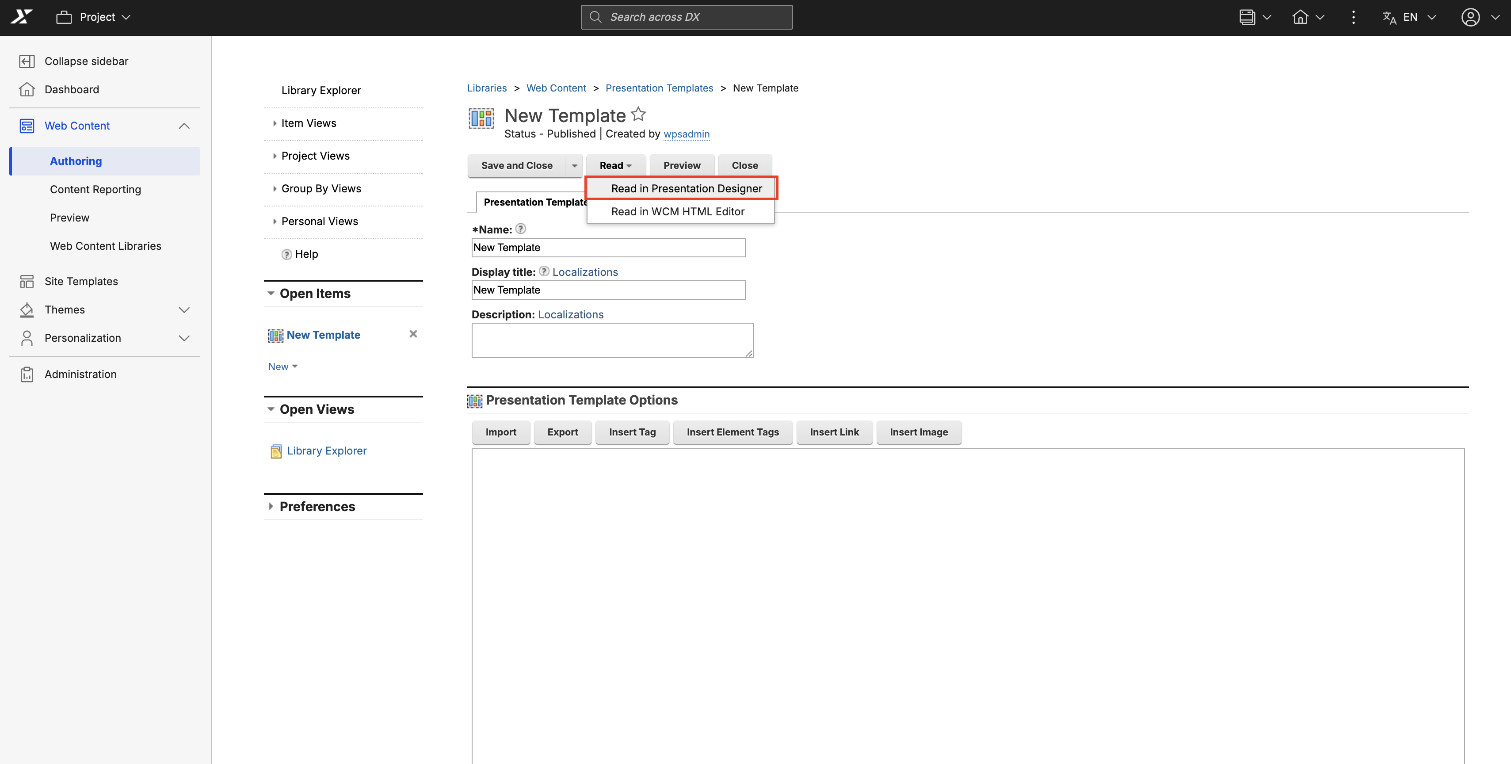Open the vertical three-dot overflow menu
1511x764 pixels.
(1353, 17)
